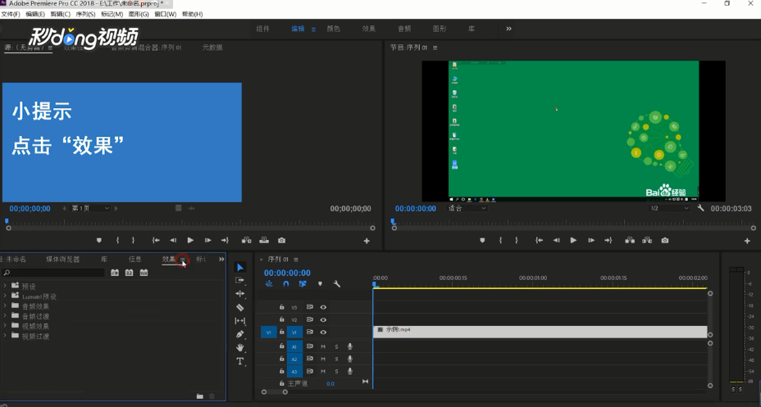761x407 pixels.
Task: Export frame from Program monitor
Action: pyautogui.click(x=665, y=240)
